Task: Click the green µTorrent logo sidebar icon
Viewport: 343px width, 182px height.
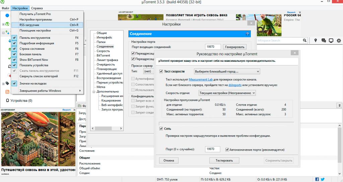Action: click(x=7, y=24)
